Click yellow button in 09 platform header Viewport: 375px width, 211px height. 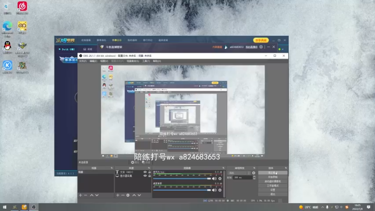pyautogui.click(x=261, y=40)
